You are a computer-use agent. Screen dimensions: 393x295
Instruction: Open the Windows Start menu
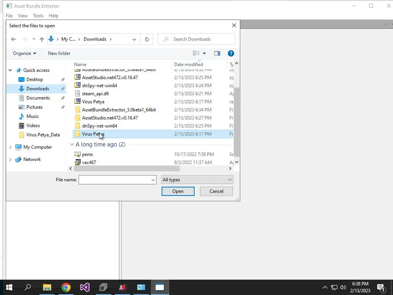tap(9, 287)
